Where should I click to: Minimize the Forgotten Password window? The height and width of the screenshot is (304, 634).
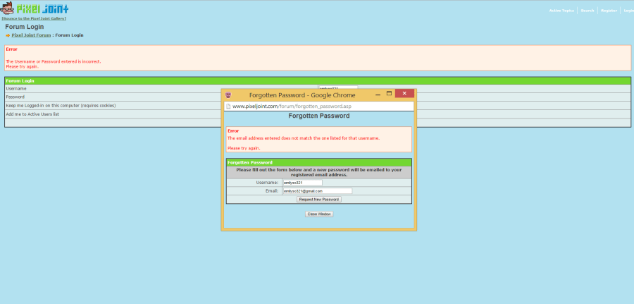[378, 94]
